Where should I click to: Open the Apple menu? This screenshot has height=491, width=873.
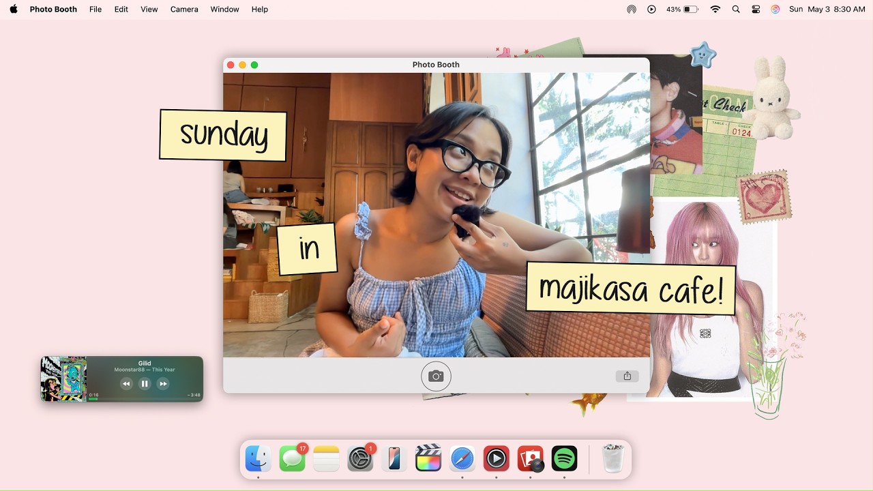[x=14, y=10]
